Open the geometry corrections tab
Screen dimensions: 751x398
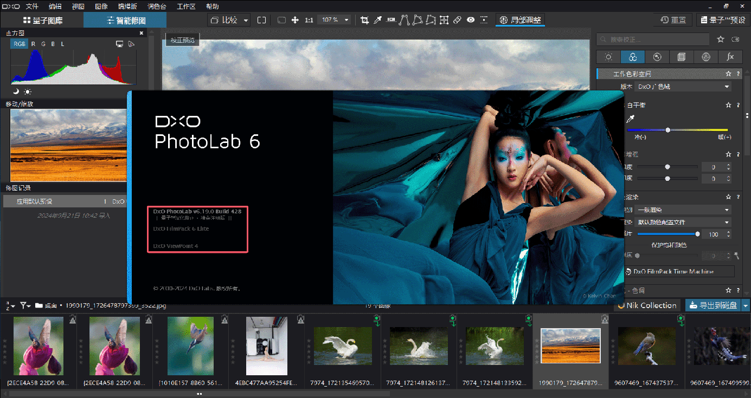[682, 57]
